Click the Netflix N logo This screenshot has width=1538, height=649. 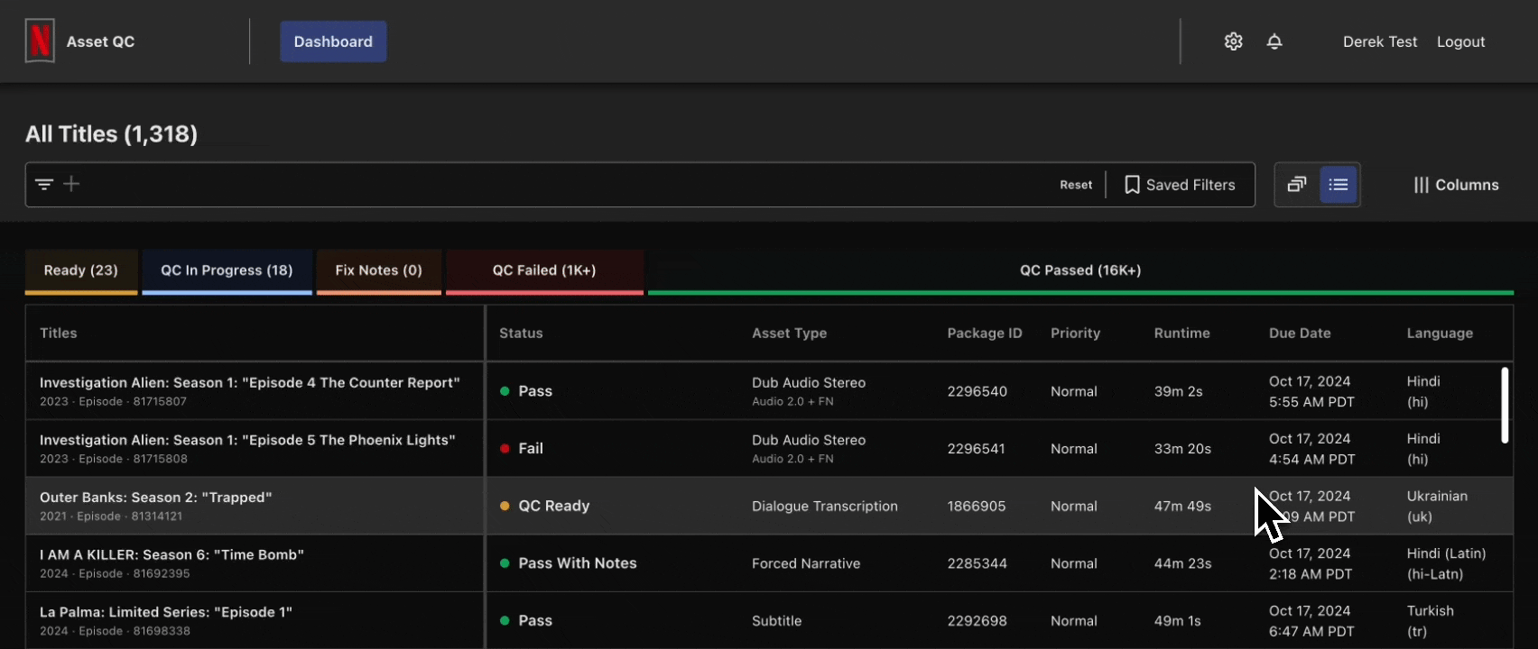click(x=40, y=41)
